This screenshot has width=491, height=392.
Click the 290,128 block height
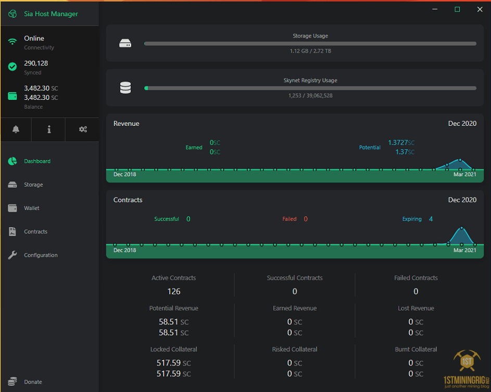(x=36, y=63)
